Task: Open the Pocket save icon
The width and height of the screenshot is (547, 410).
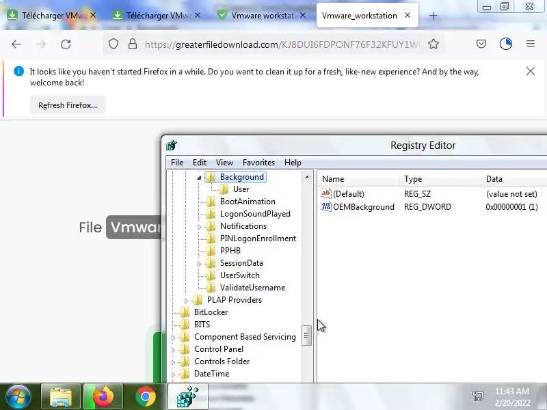Action: [481, 44]
